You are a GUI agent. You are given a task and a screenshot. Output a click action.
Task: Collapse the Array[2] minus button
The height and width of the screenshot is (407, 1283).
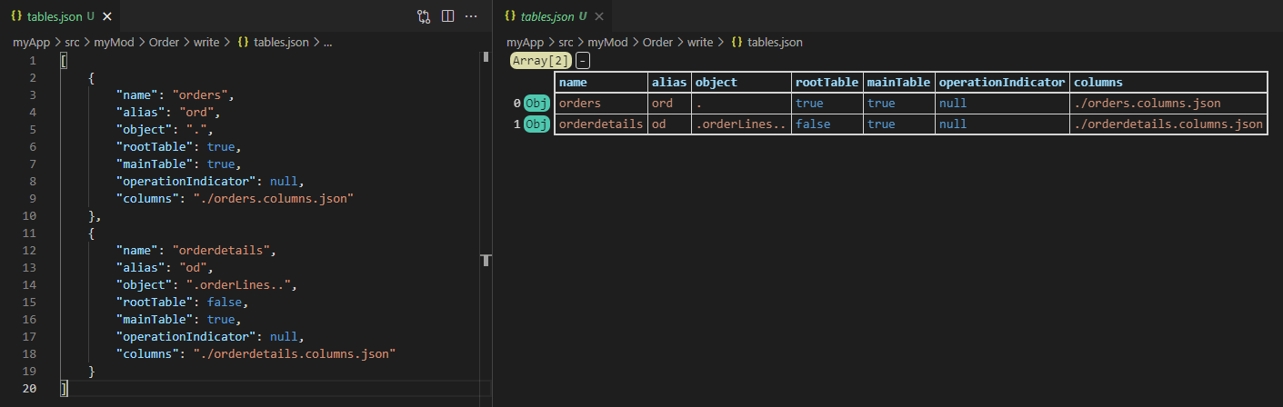pyautogui.click(x=583, y=61)
